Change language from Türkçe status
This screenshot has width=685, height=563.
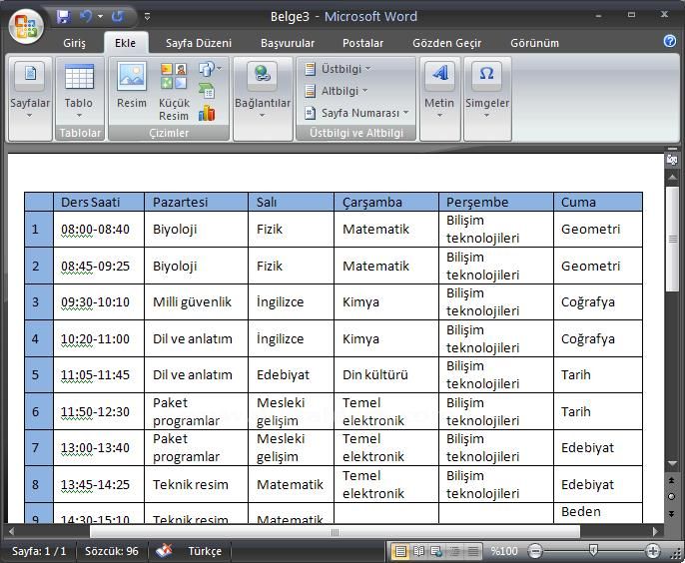coord(205,551)
